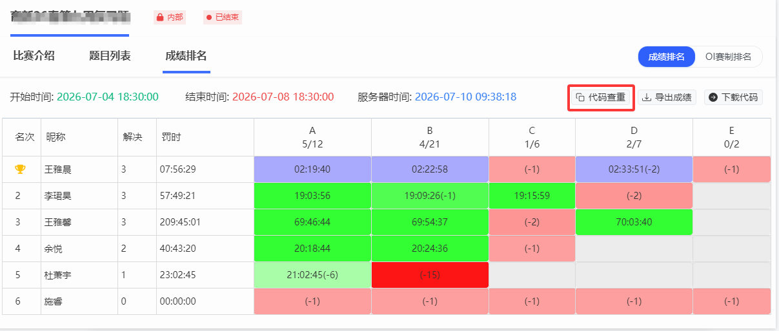Open the 比赛介绍 tab
Viewport: 779px width, 331px height.
34,55
